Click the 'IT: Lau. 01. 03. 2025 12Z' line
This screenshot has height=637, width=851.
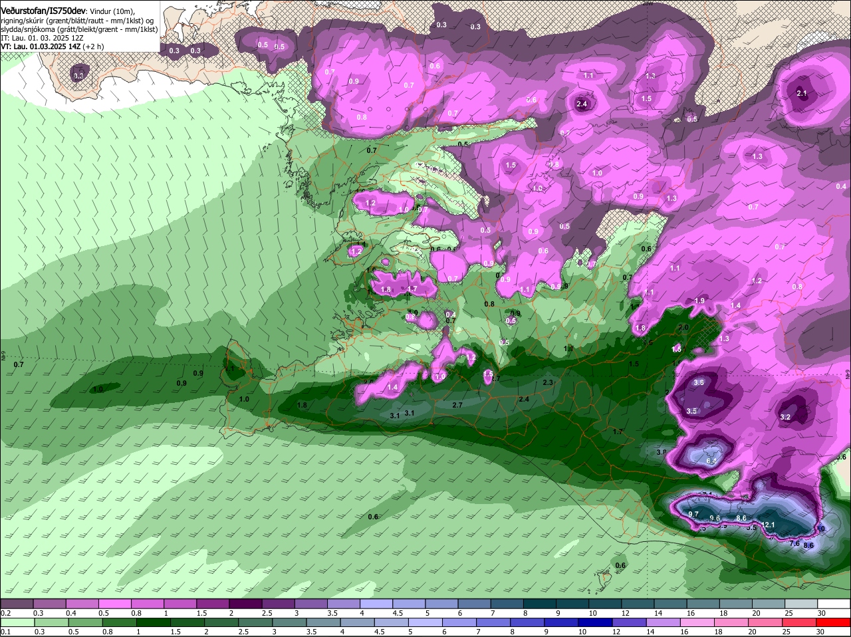point(43,38)
